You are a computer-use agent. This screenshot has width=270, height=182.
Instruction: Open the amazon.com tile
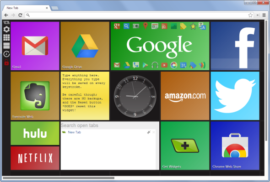click(185, 96)
